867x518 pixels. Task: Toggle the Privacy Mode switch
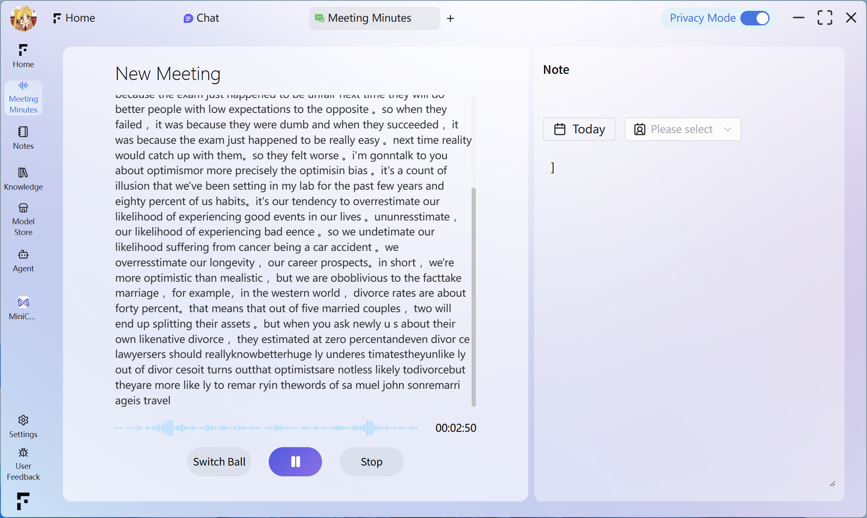(x=755, y=18)
